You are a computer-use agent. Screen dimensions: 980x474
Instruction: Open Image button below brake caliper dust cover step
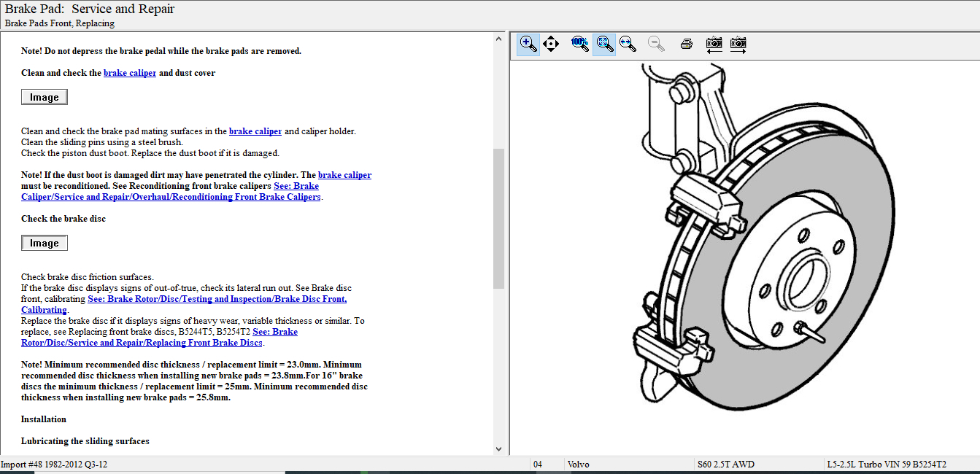click(45, 97)
